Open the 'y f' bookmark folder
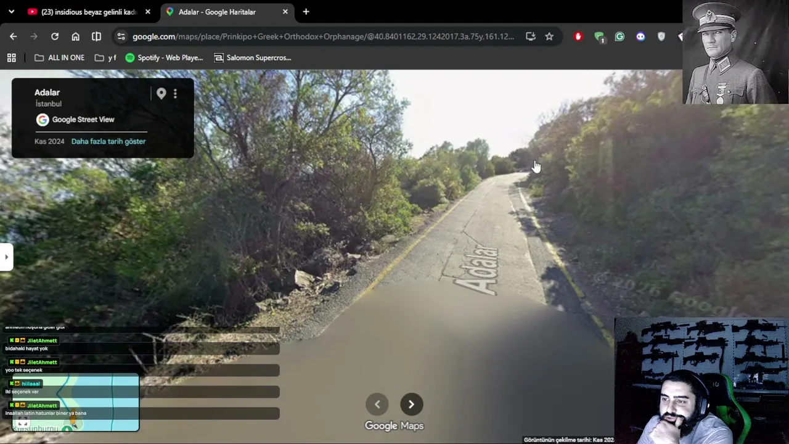The width and height of the screenshot is (789, 444). 105,57
